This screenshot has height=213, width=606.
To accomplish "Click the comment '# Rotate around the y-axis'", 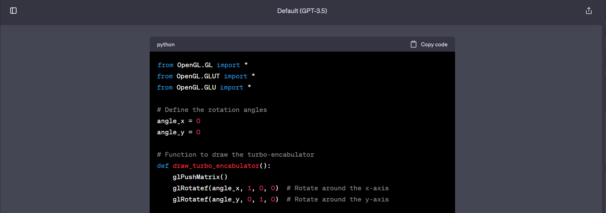I will pos(338,199).
